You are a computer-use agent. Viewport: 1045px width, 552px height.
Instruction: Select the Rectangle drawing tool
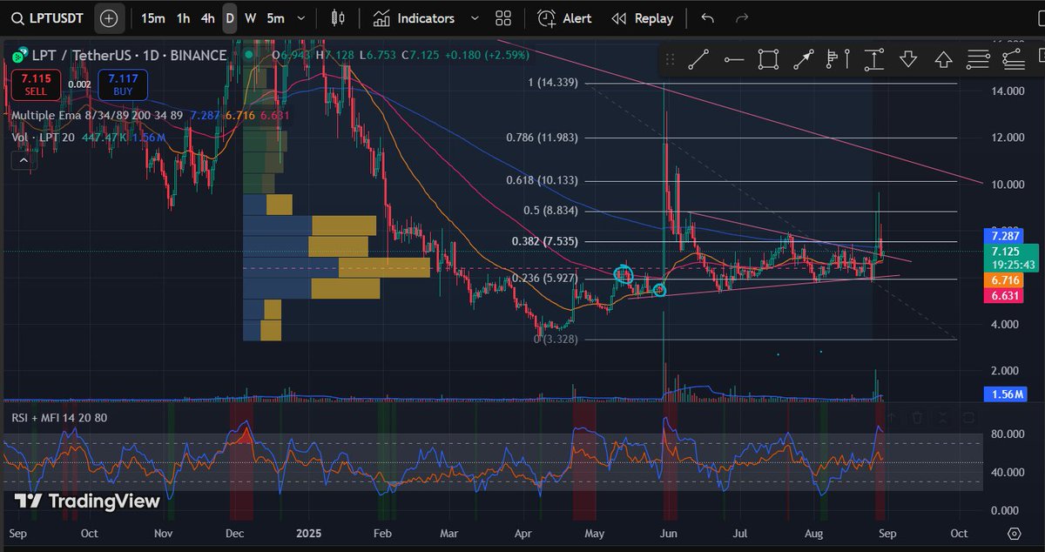tap(768, 59)
